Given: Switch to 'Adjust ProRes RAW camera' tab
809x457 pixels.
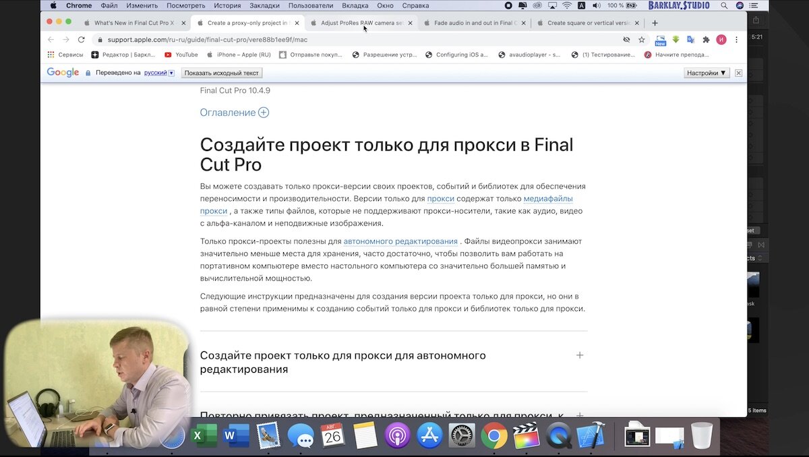Looking at the screenshot, I should [x=361, y=23].
